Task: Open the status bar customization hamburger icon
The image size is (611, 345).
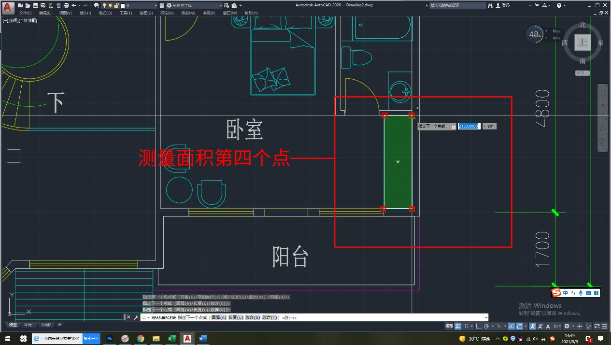Action: click(605, 325)
